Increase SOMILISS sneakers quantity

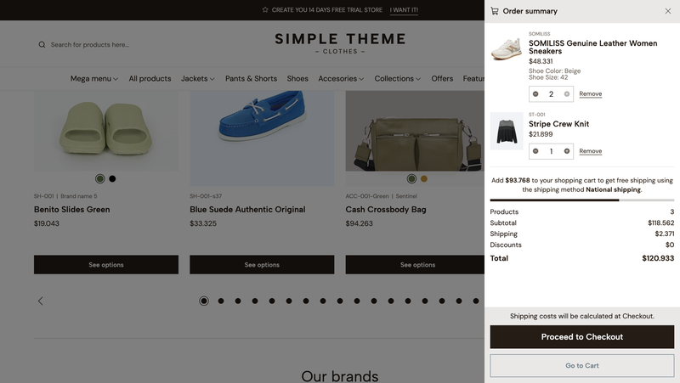coord(567,94)
